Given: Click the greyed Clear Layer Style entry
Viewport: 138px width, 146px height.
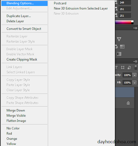Looking at the screenshot, I should coord(18,90).
